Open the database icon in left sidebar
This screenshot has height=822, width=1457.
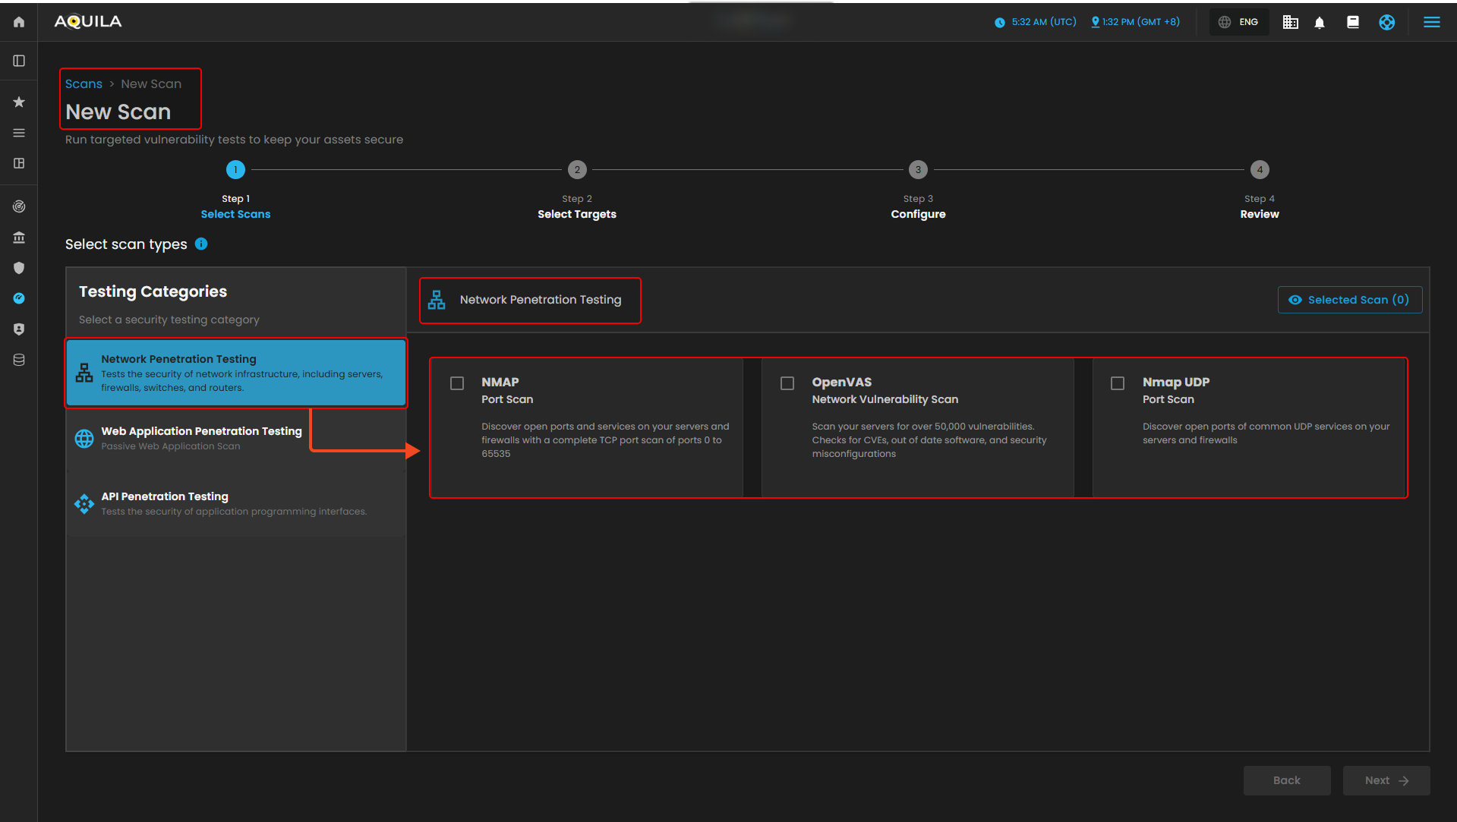[19, 360]
